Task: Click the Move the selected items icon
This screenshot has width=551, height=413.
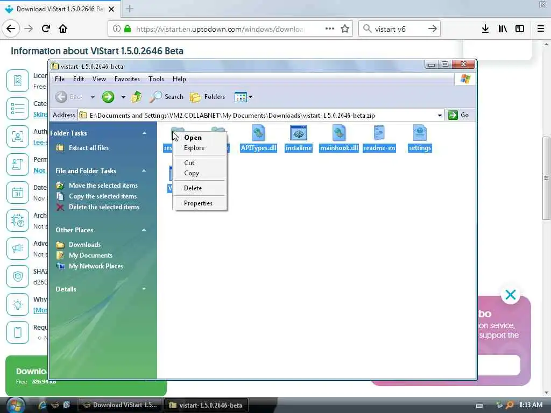Action: pyautogui.click(x=60, y=186)
